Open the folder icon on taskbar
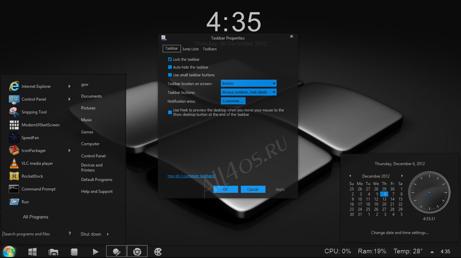Screen dimensions: 461x258 tap(53, 252)
